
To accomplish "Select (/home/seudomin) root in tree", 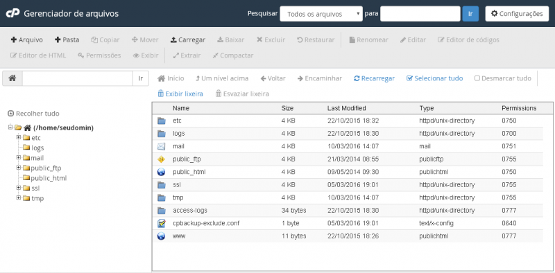I will click(x=63, y=128).
